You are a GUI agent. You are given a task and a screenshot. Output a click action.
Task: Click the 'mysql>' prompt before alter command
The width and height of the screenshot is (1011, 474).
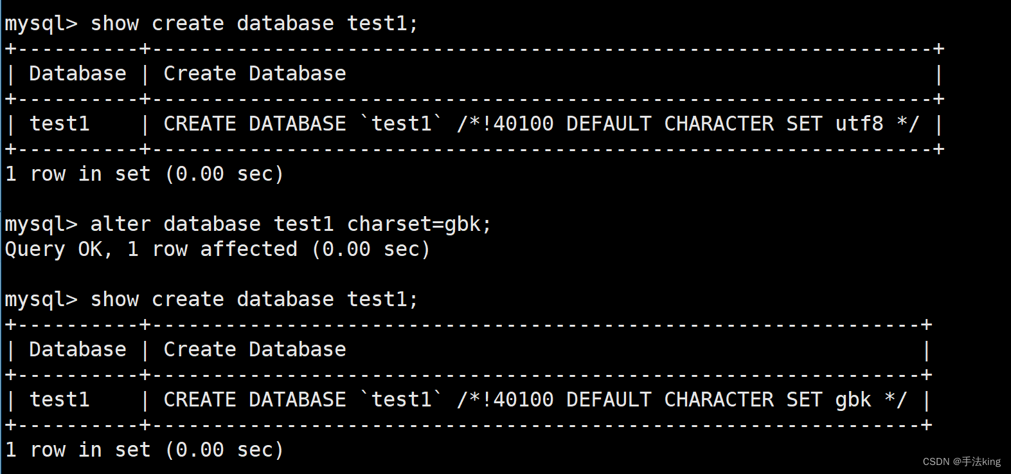[41, 224]
